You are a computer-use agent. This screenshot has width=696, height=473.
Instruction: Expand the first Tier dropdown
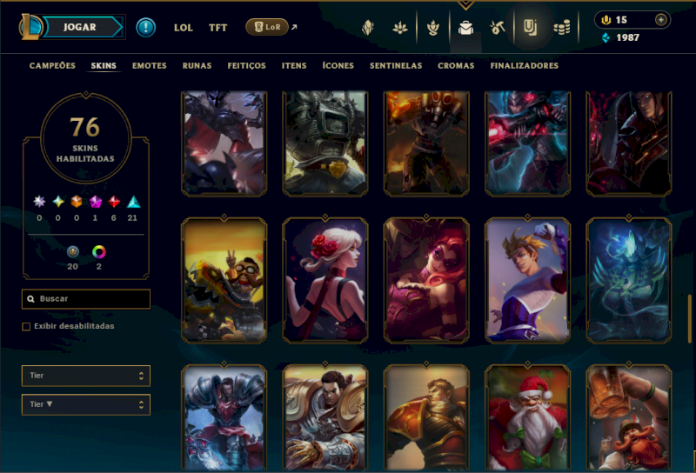coord(86,376)
